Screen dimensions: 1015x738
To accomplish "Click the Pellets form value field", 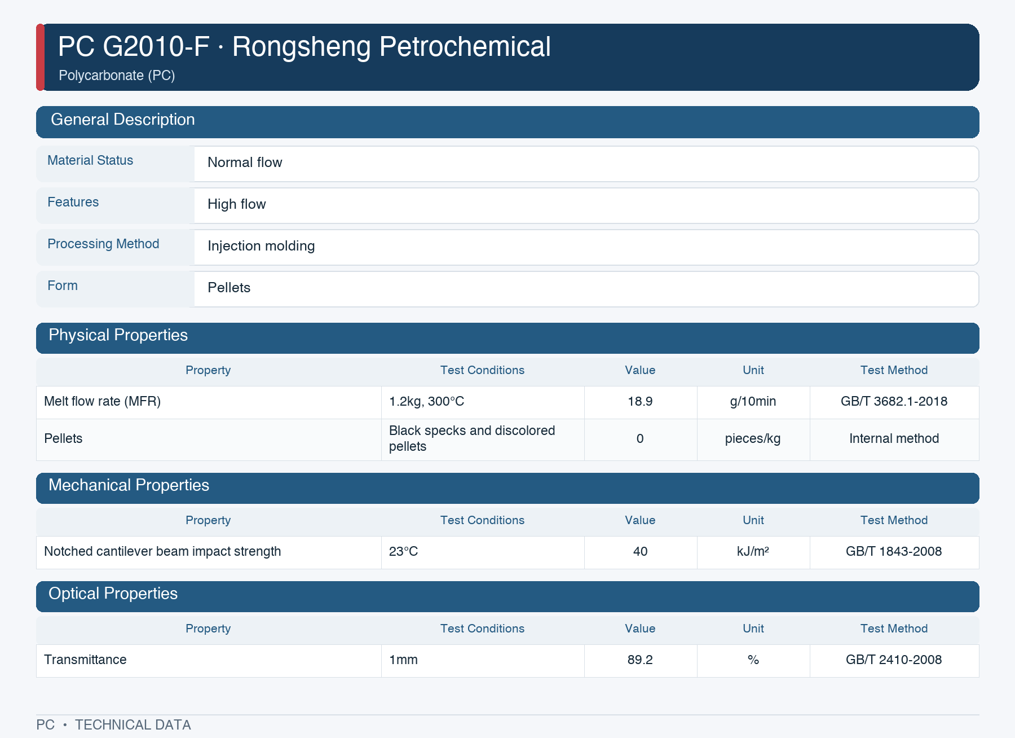I will 586,289.
